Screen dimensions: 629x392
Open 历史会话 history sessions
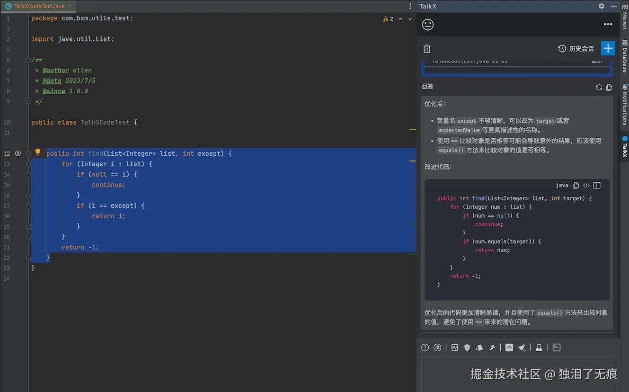pos(576,49)
